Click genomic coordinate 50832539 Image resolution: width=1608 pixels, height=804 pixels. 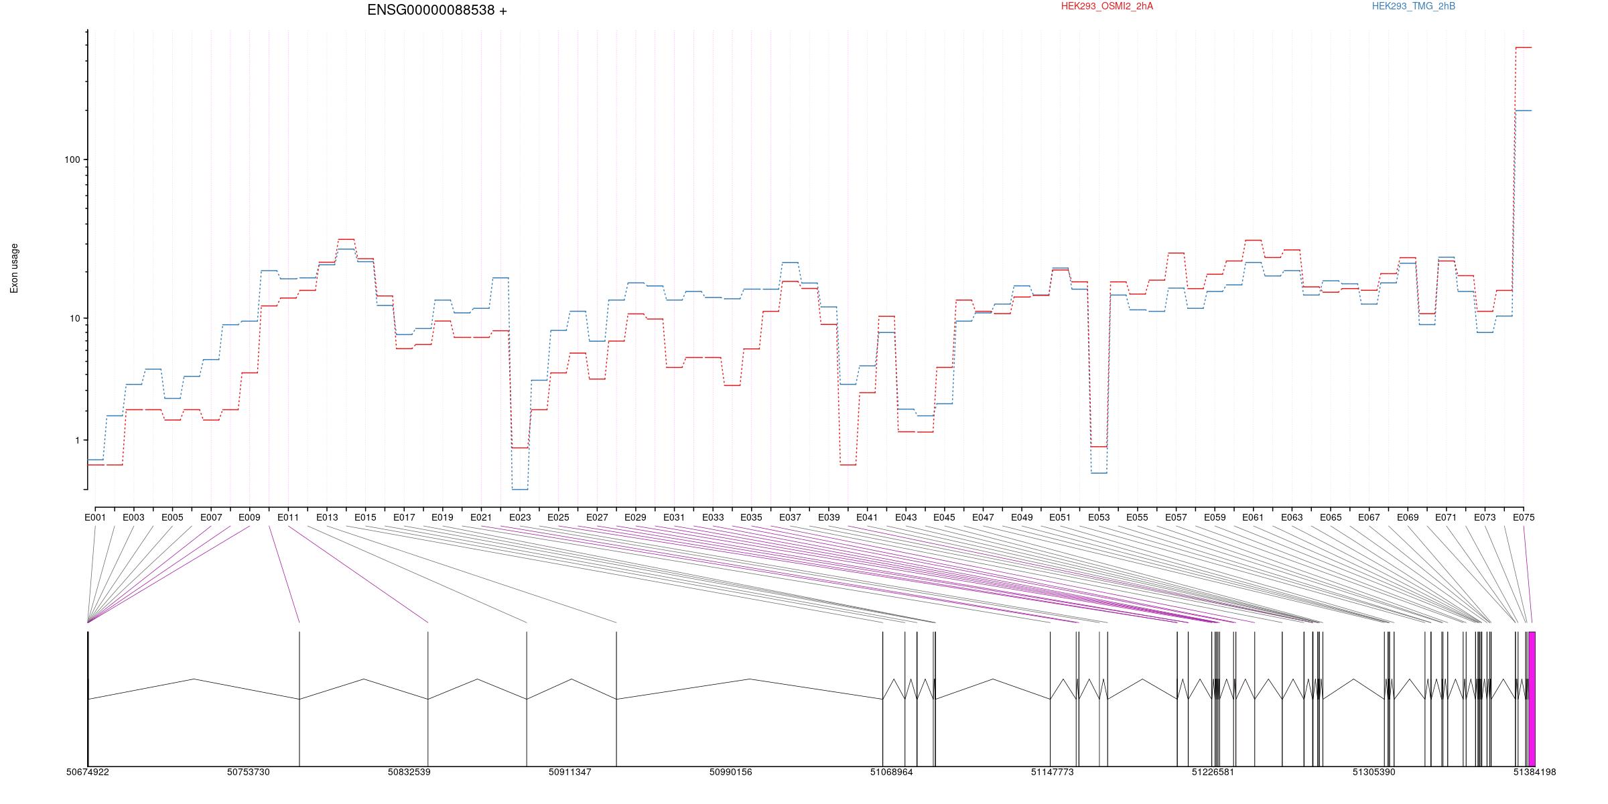409,772
